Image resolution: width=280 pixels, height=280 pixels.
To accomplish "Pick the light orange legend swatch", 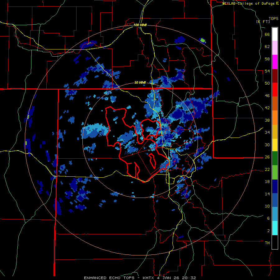I will click(x=275, y=118).
